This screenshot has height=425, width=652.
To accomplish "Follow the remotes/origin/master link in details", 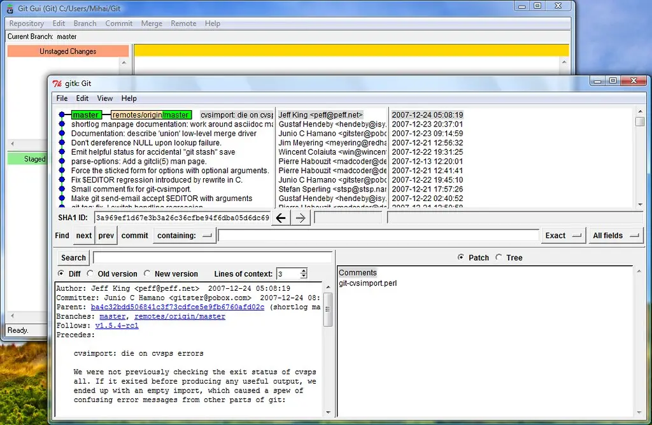I will click(x=180, y=316).
